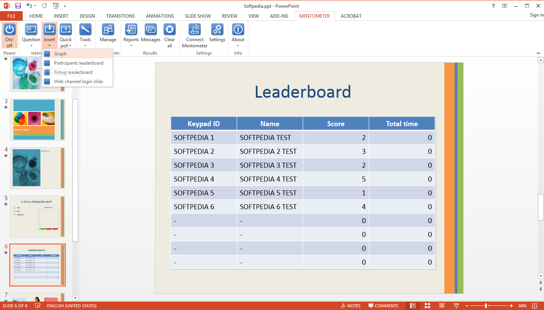Click the 84% zoom level

click(522, 306)
